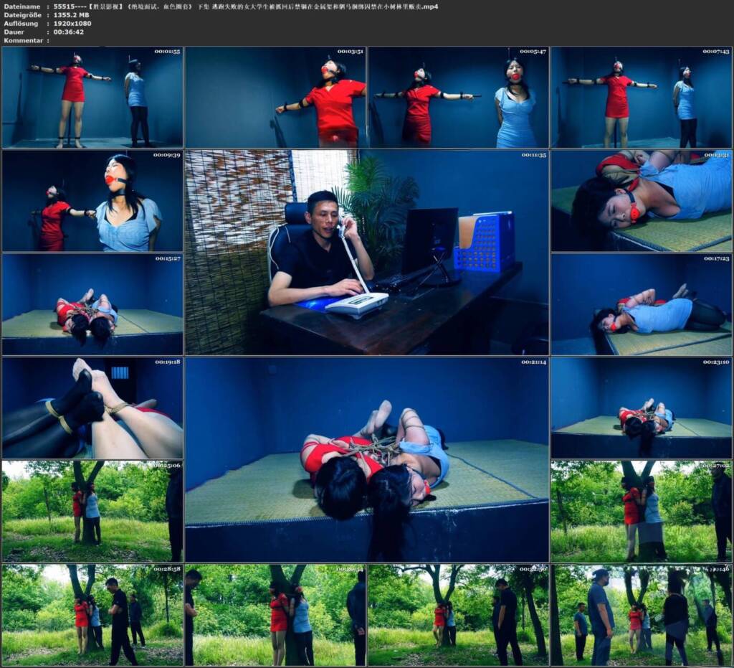Click the forest thumbnail stamped 00:28:58
This screenshot has width=734, height=668.
coord(92,615)
